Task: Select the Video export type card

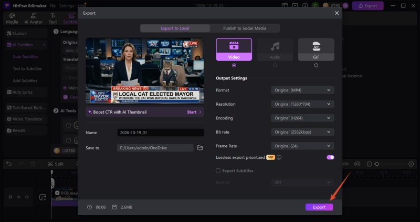Action: 234,49
